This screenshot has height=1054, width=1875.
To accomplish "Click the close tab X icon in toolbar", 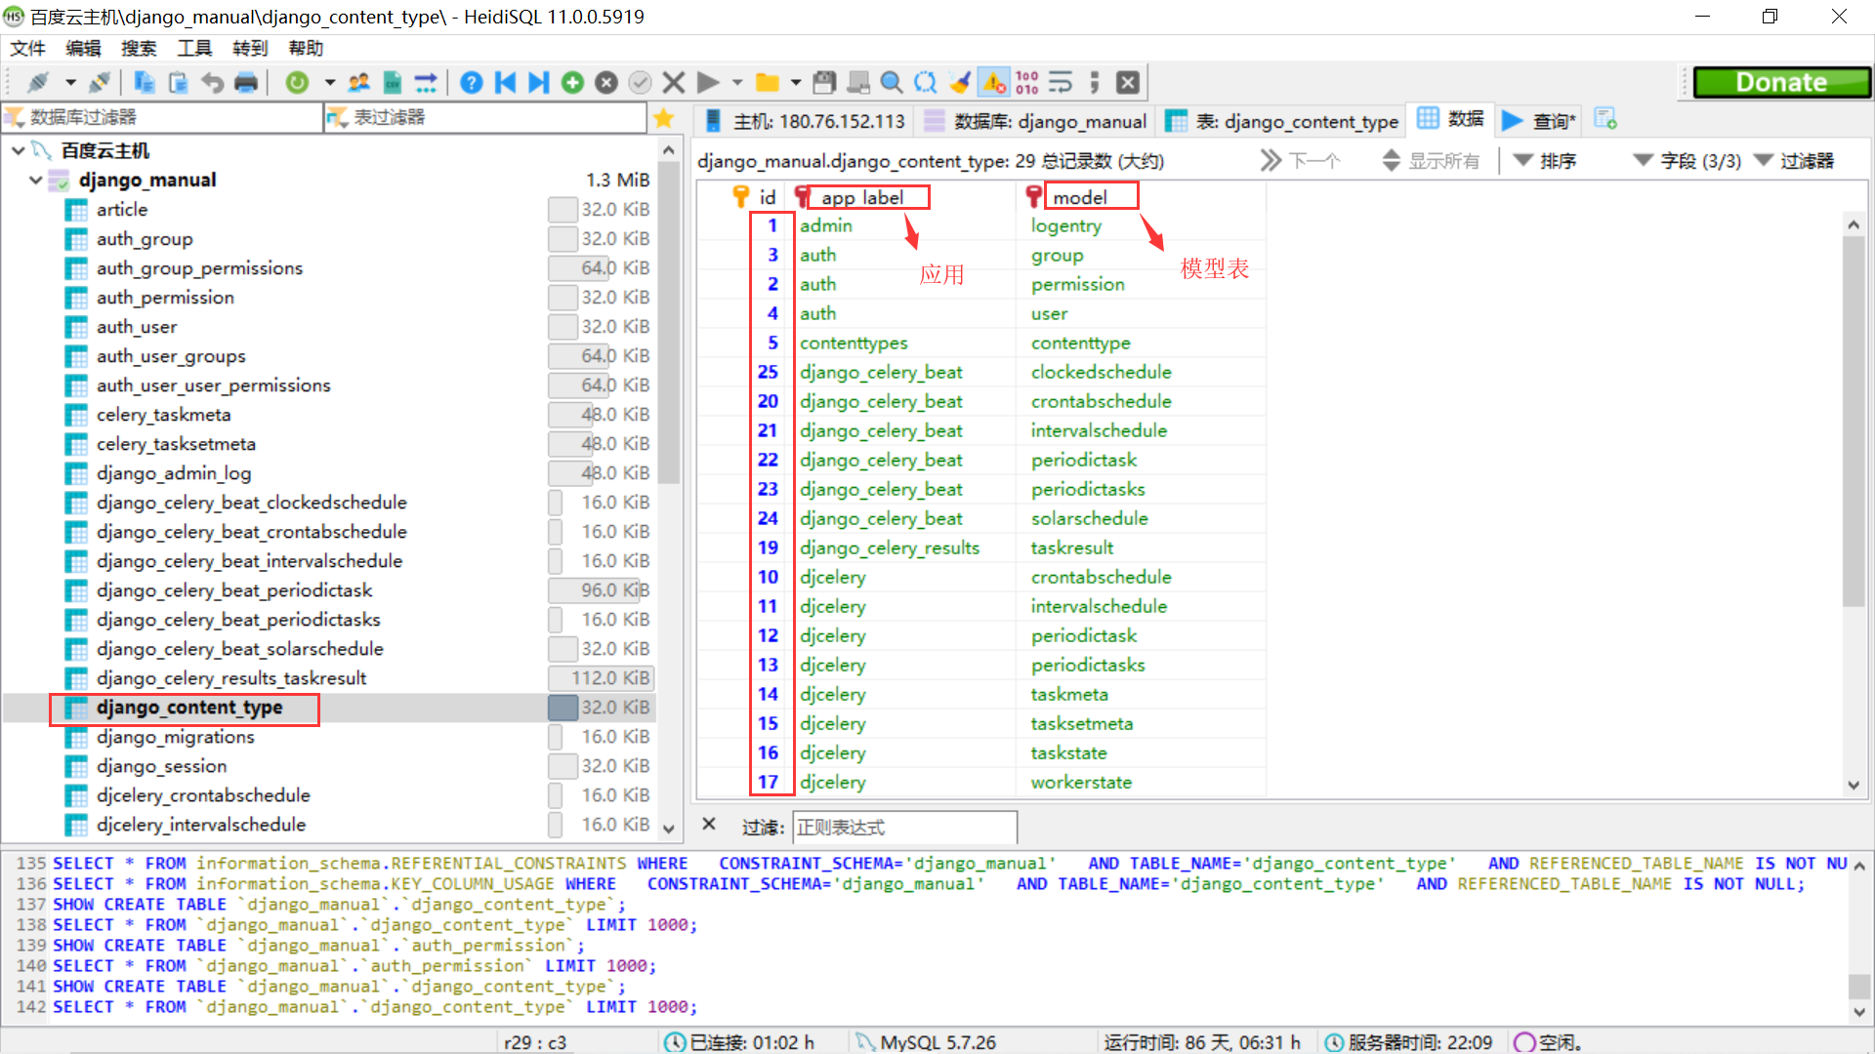I will (x=1128, y=83).
